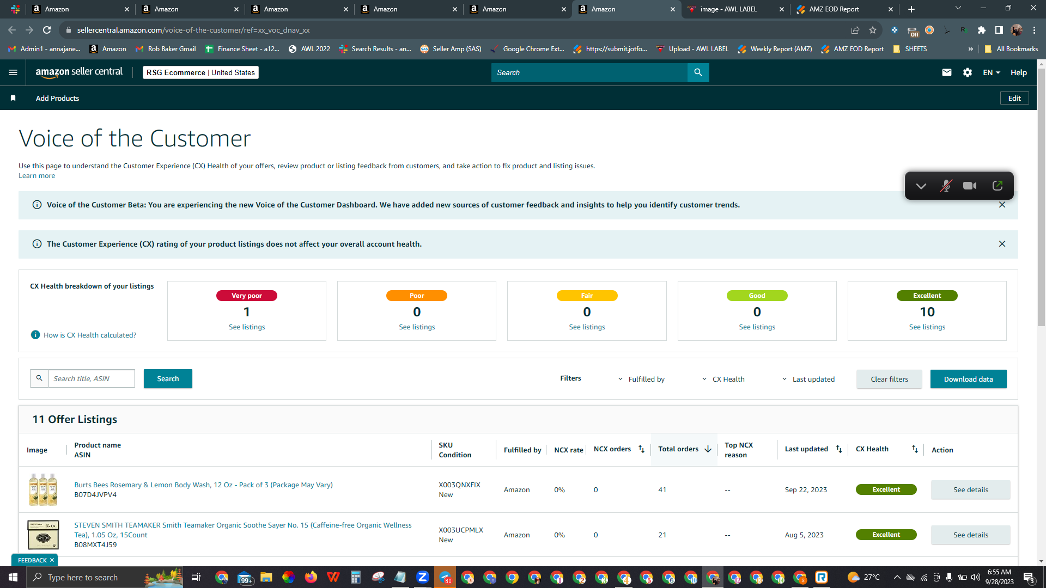Click the Learn more link
Viewport: 1046px width, 588px height.
37,175
